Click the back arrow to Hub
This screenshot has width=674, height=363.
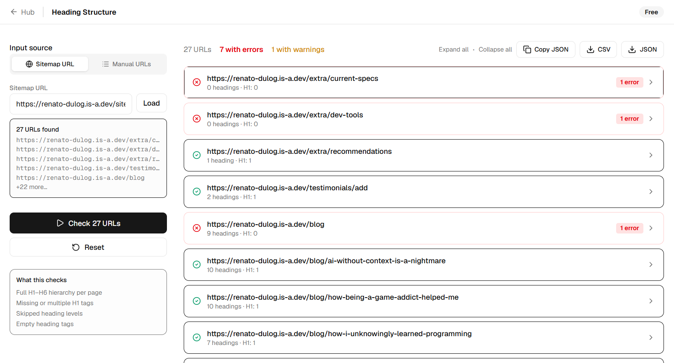click(14, 12)
